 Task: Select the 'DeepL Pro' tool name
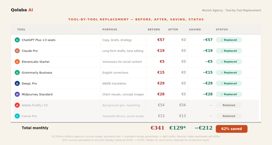tap(29, 83)
